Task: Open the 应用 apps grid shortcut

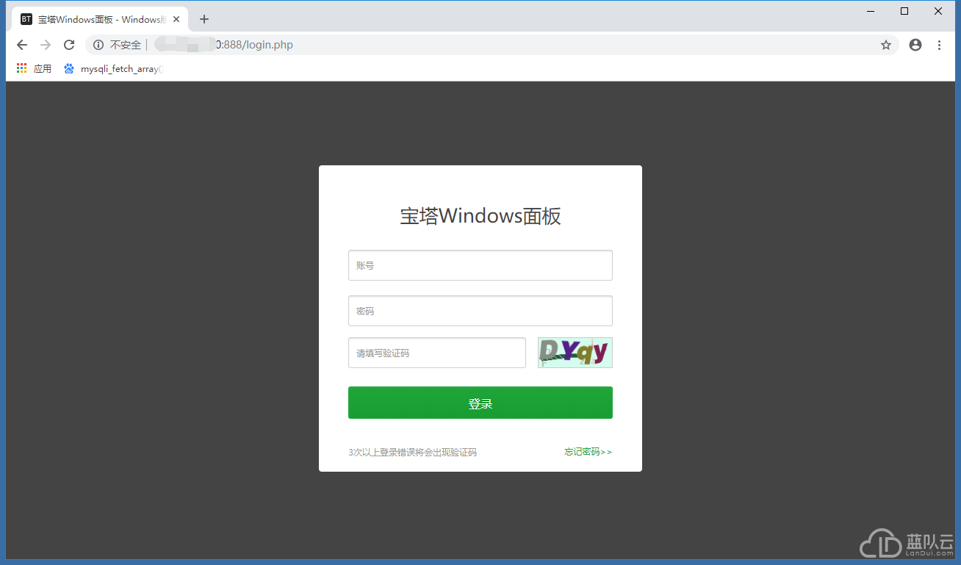Action: [34, 68]
